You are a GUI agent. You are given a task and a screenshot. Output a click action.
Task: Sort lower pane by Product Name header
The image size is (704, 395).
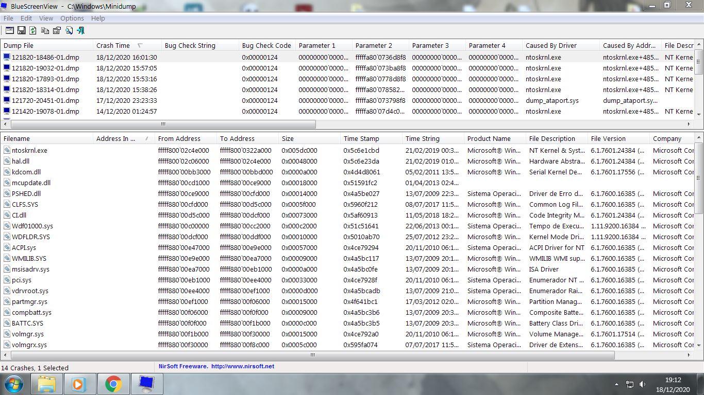tap(495, 138)
